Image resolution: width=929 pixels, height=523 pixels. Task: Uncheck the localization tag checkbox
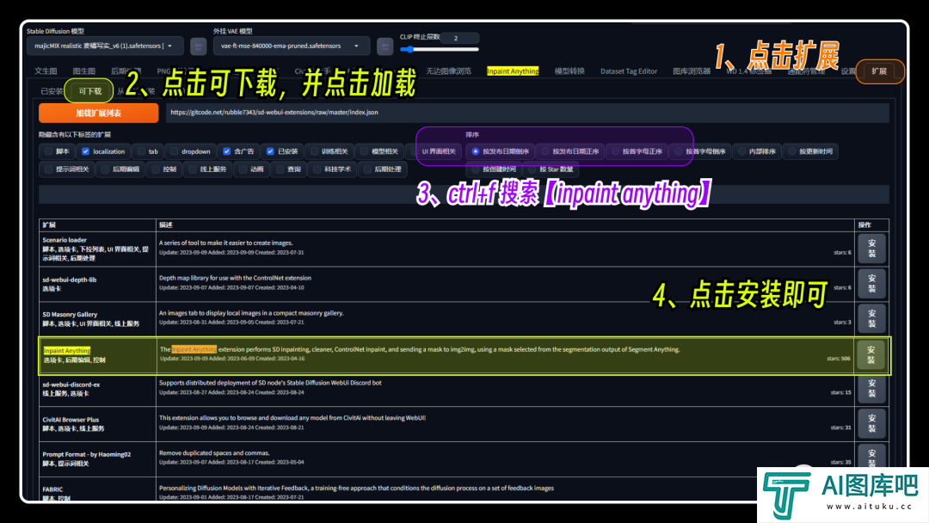[86, 151]
